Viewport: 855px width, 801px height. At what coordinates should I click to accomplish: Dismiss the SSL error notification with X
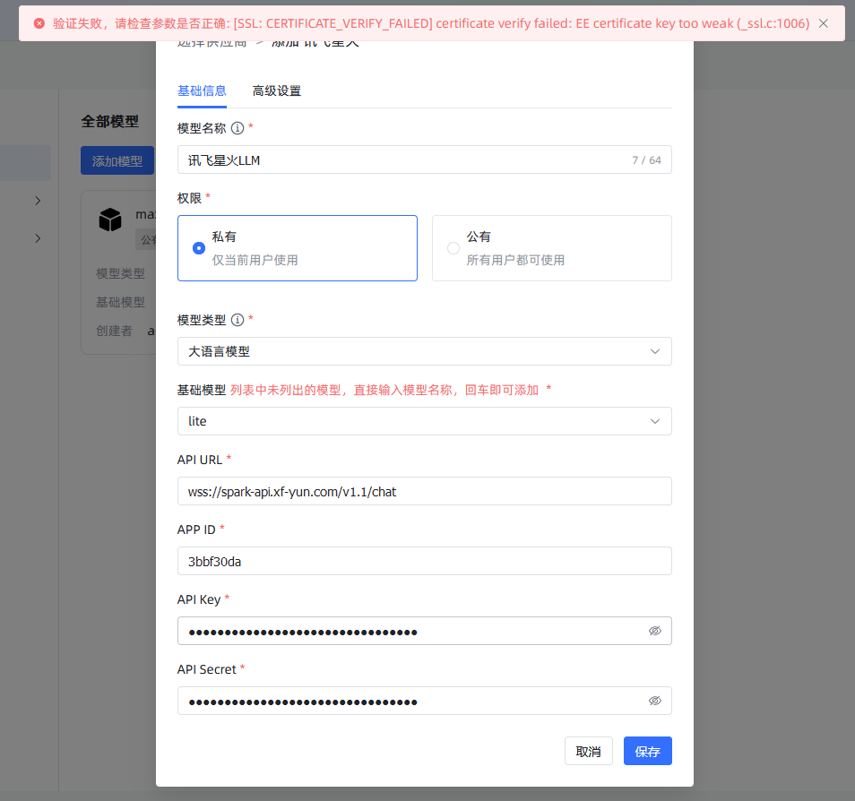(x=824, y=23)
